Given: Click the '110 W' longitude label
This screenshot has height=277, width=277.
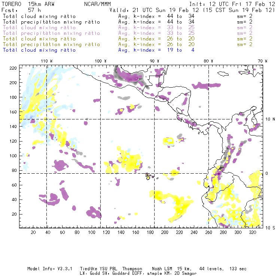Looking at the screenshot, I should (x=47, y=61).
